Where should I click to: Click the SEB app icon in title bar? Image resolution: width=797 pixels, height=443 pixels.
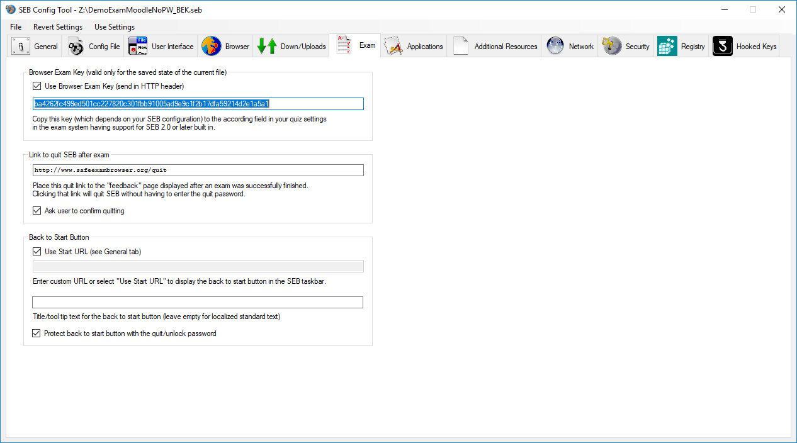[x=11, y=9]
